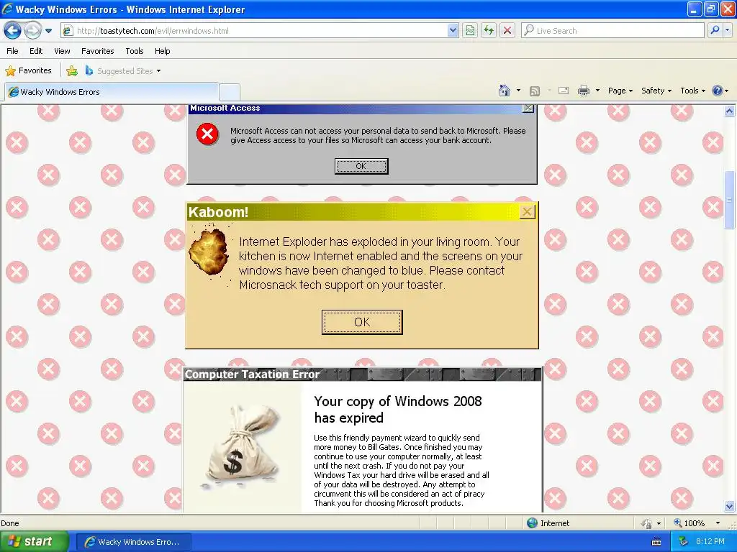Image resolution: width=737 pixels, height=552 pixels.
Task: Expand the address bar history dropdown
Action: 453,31
